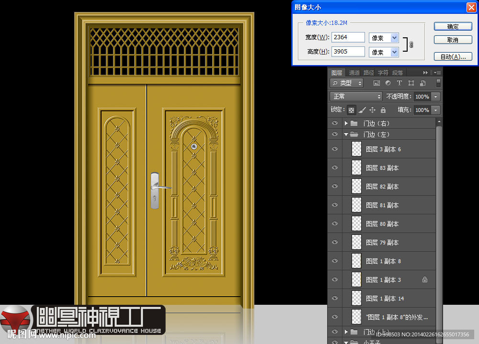This screenshot has height=344, width=479.
Task: Click the opacity 100% value field
Action: pos(422,97)
